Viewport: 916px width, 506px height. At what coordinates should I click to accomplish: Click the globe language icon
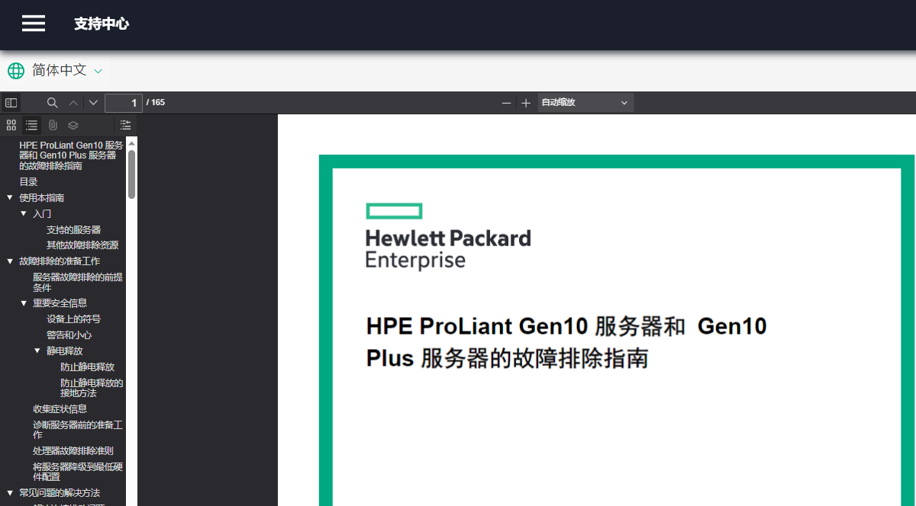click(x=16, y=71)
